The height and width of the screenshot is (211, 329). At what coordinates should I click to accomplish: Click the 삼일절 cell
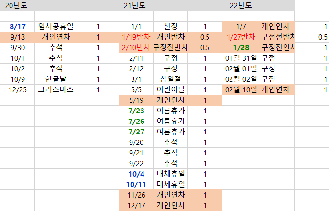point(170,79)
